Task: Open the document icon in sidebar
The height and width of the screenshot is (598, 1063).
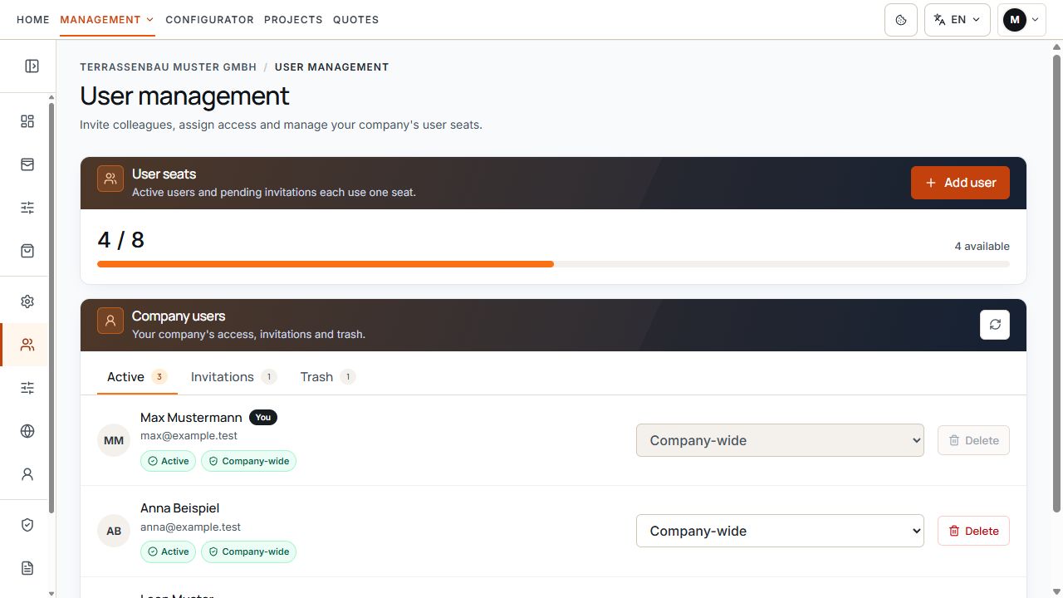Action: pyautogui.click(x=27, y=568)
